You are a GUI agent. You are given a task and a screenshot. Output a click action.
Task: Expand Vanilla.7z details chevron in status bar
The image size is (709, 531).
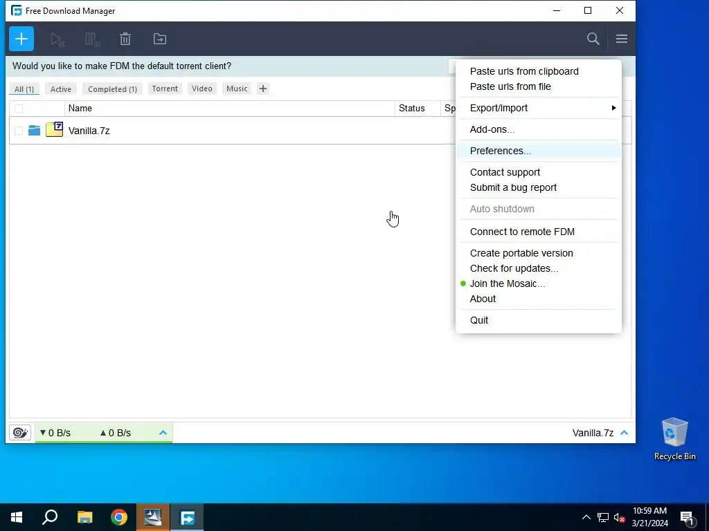click(625, 433)
